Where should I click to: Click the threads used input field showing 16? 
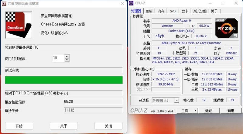tap(58, 58)
